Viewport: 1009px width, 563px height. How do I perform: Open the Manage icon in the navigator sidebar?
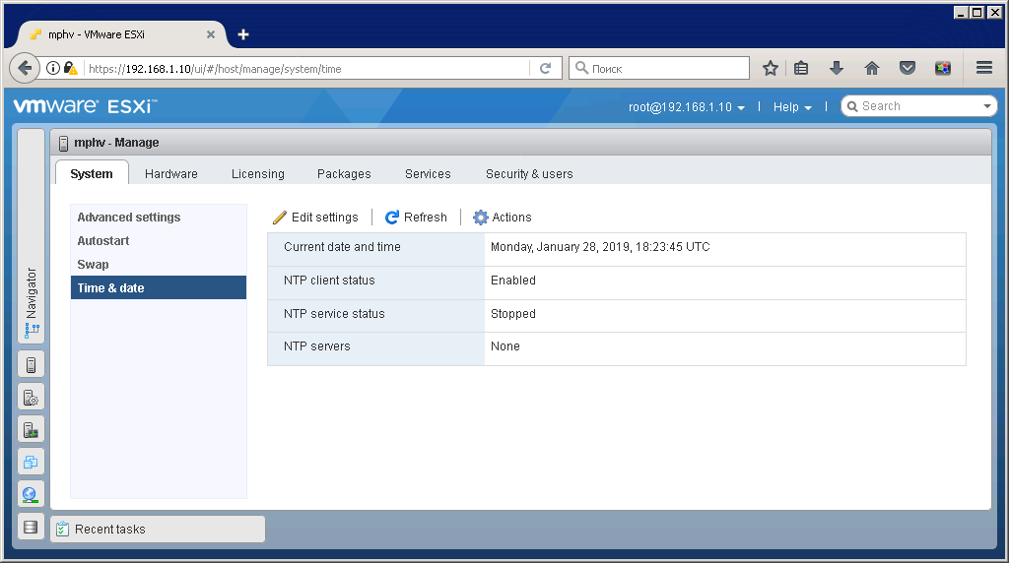click(31, 398)
